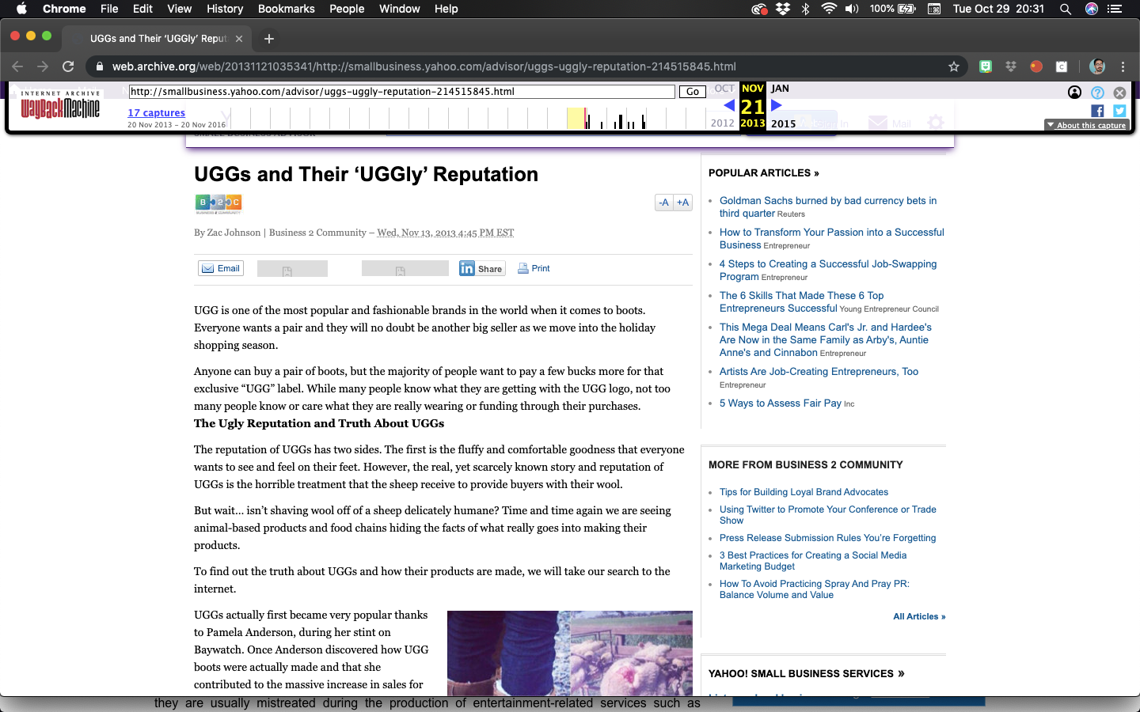Bookmark this page with the star icon
This screenshot has width=1140, height=712.
[x=954, y=66]
